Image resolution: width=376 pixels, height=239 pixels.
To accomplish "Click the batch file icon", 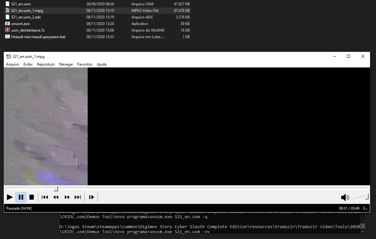I will [8, 37].
